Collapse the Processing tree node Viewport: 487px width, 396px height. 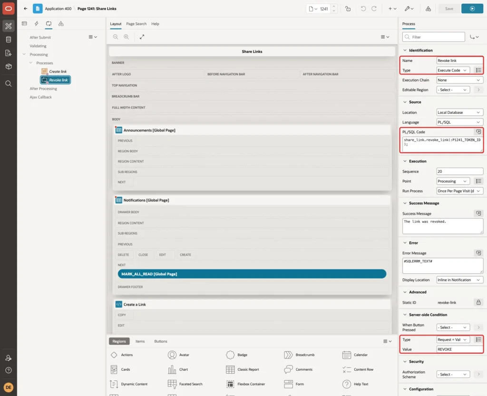pos(24,54)
